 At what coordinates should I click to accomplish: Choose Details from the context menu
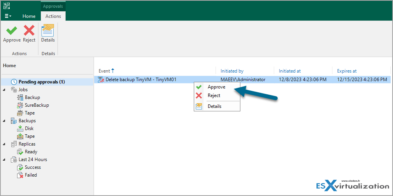[x=214, y=106]
